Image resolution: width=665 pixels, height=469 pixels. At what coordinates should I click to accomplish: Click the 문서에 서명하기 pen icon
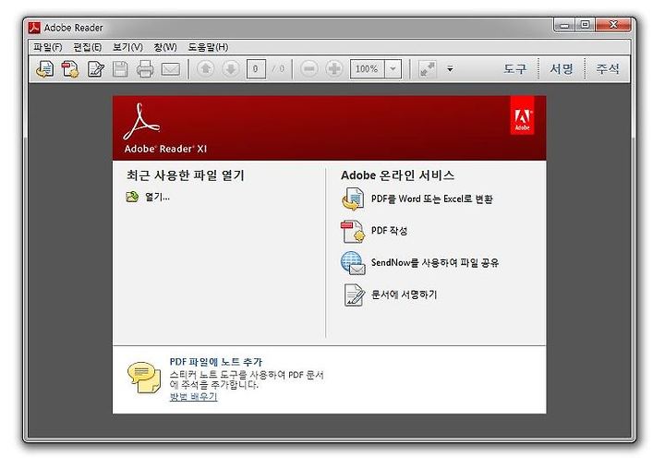coord(354,295)
